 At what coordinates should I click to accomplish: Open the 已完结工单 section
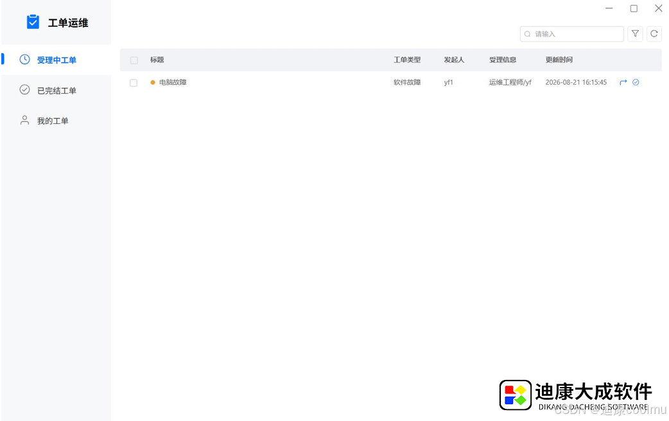click(x=56, y=90)
